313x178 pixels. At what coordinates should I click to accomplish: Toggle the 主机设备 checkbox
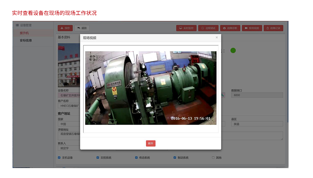point(59,157)
